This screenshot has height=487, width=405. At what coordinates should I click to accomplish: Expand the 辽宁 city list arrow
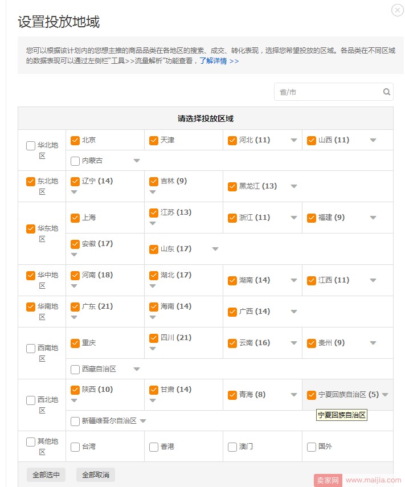tap(74, 192)
